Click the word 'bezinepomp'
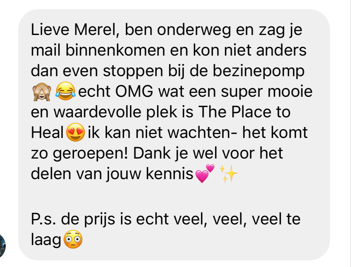The image size is (351, 267). coord(259,71)
